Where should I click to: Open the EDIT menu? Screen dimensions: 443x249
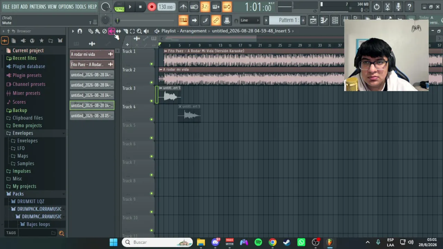pos(15,7)
